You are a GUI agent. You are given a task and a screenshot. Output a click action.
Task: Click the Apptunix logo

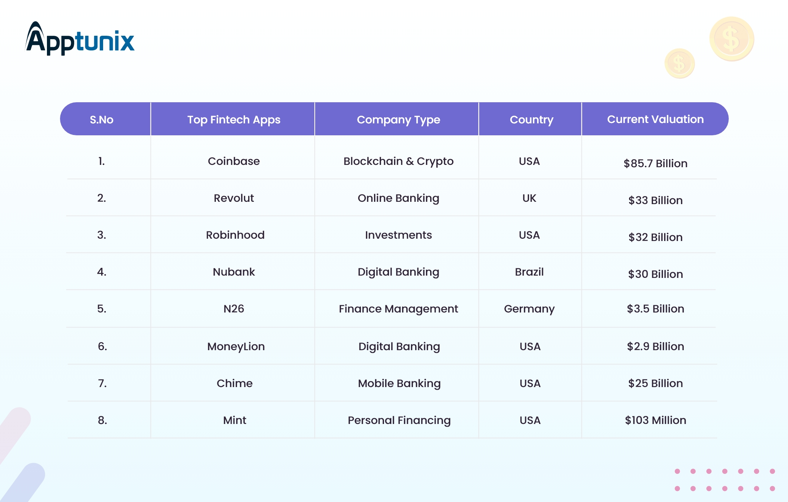(80, 38)
